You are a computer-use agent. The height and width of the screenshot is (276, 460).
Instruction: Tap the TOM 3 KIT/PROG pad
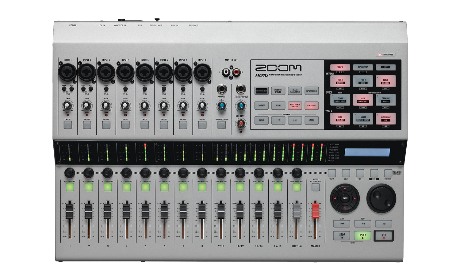click(x=385, y=81)
